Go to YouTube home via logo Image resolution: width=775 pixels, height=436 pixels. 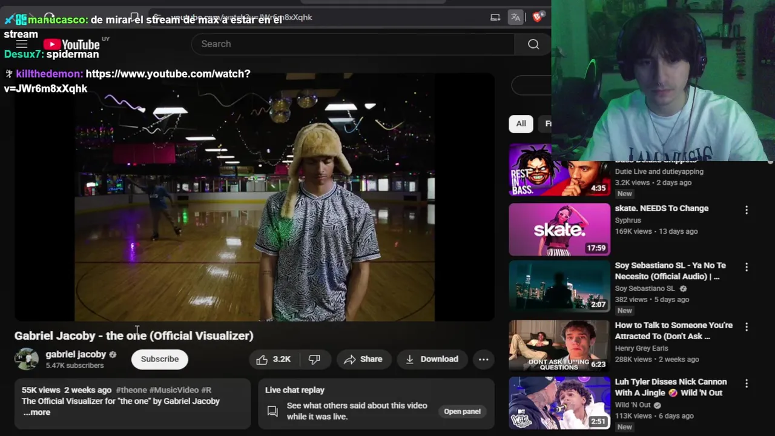[x=71, y=44]
